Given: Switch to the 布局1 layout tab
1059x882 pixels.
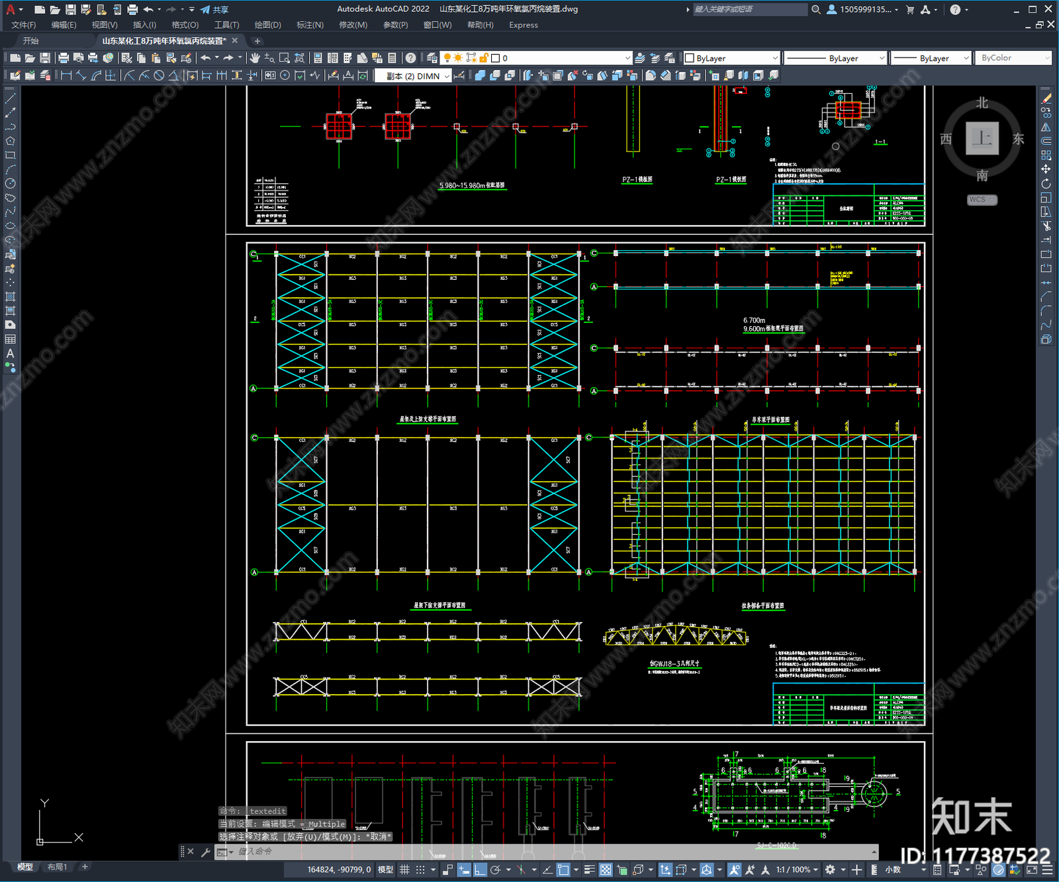Looking at the screenshot, I should coord(58,867).
